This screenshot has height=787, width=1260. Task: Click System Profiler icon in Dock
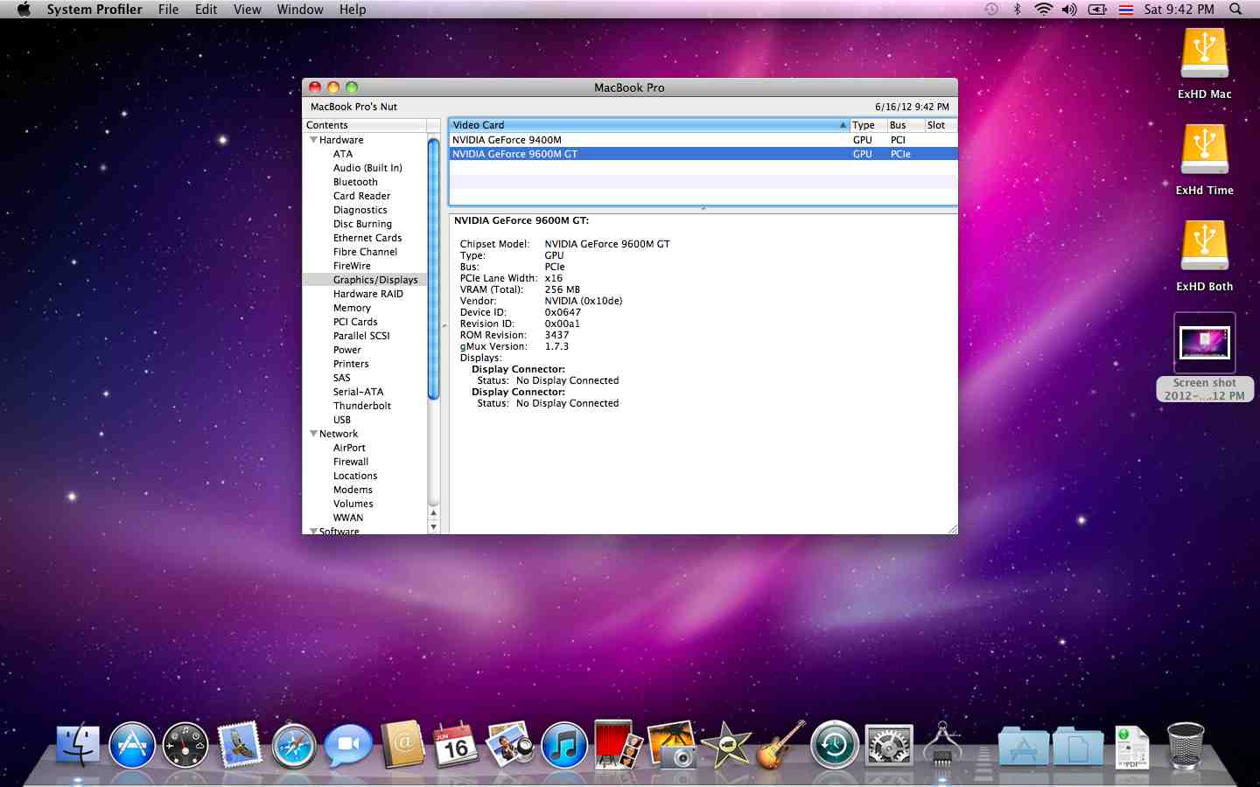(942, 745)
